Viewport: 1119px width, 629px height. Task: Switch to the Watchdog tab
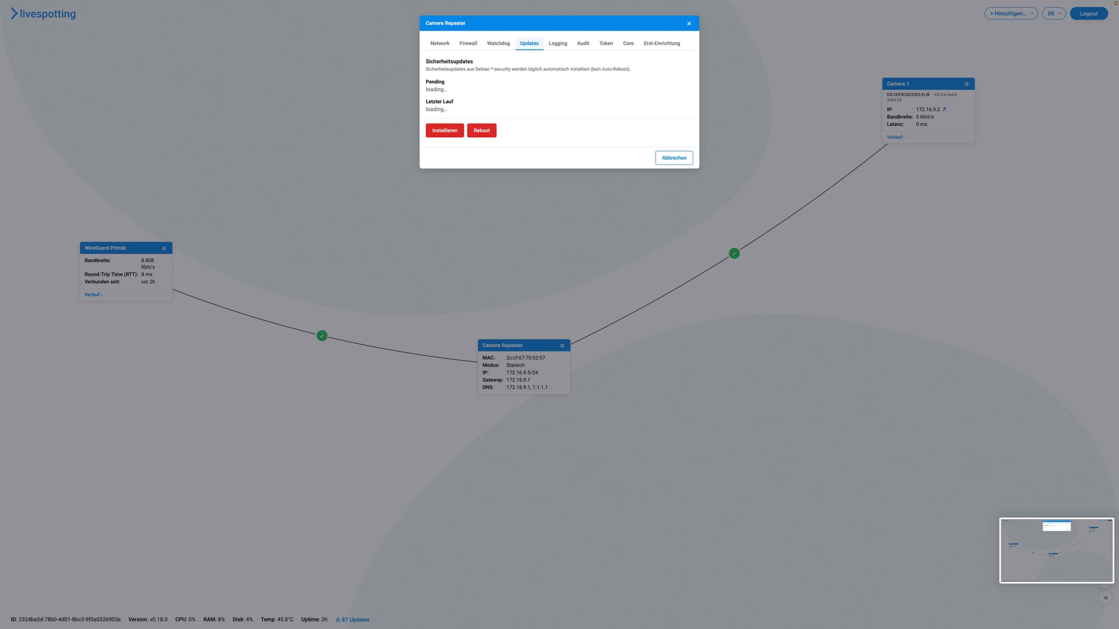[499, 44]
